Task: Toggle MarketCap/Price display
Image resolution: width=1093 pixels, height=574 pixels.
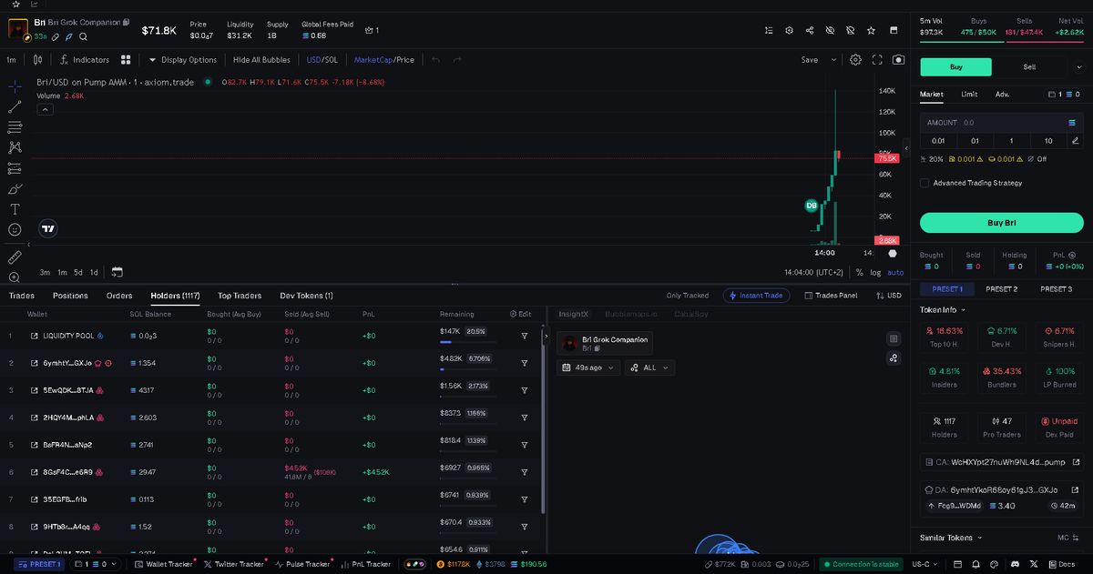Action: [383, 60]
